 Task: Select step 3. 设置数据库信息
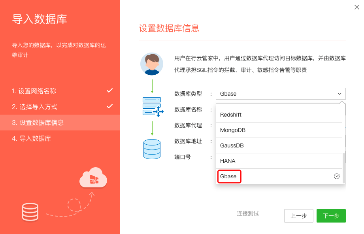pos(60,123)
